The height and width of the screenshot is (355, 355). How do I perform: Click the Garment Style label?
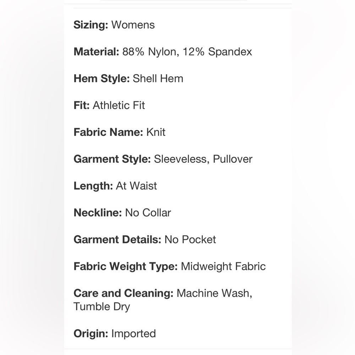pyautogui.click(x=112, y=159)
